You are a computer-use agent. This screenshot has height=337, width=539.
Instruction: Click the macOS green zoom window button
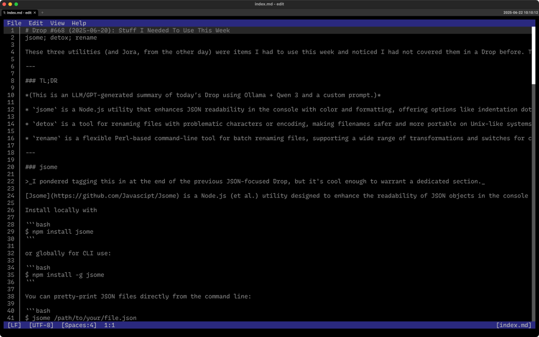tap(16, 4)
